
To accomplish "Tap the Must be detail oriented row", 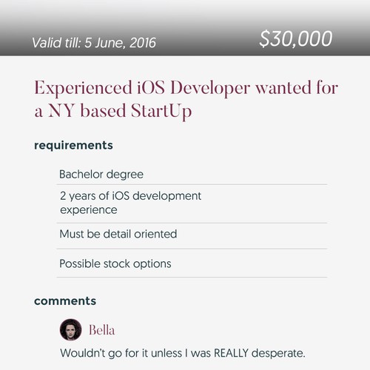I will 192,236.
